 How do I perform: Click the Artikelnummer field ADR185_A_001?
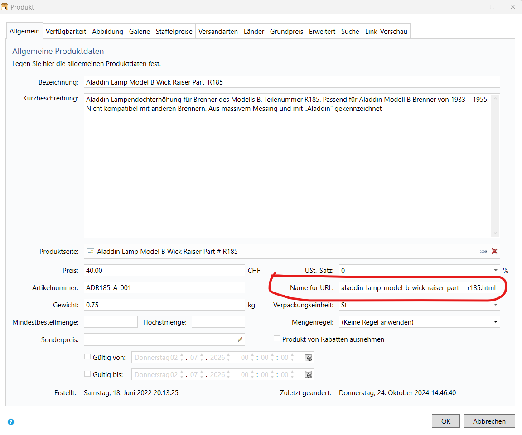point(164,288)
